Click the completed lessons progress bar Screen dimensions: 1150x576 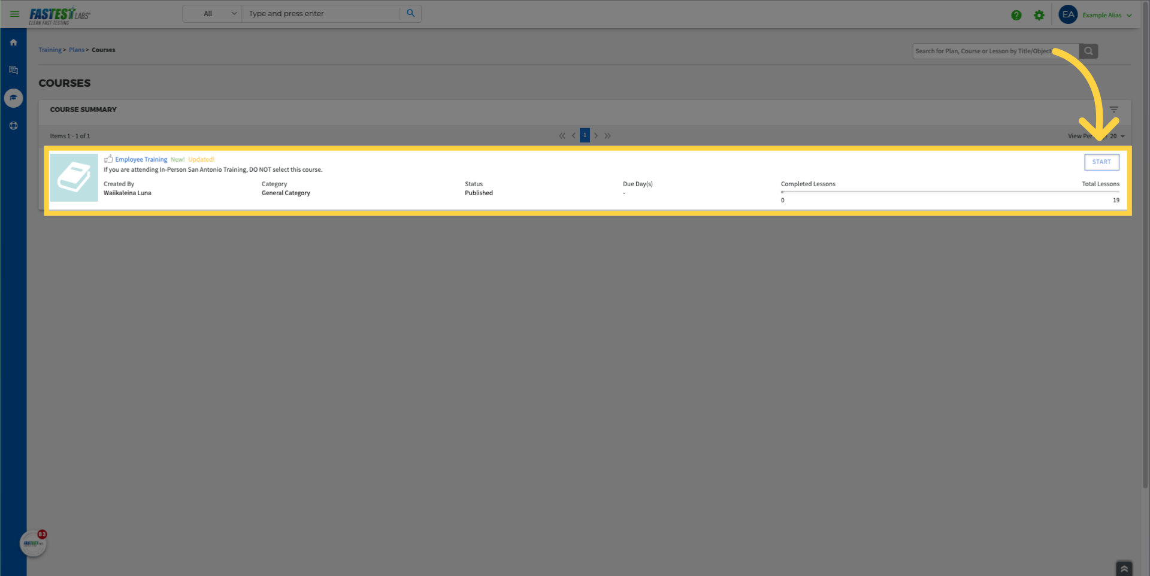(x=950, y=192)
